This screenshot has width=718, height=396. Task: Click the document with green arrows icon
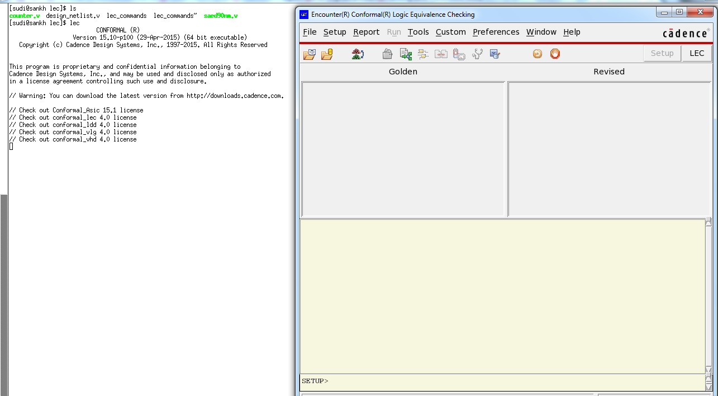[406, 54]
